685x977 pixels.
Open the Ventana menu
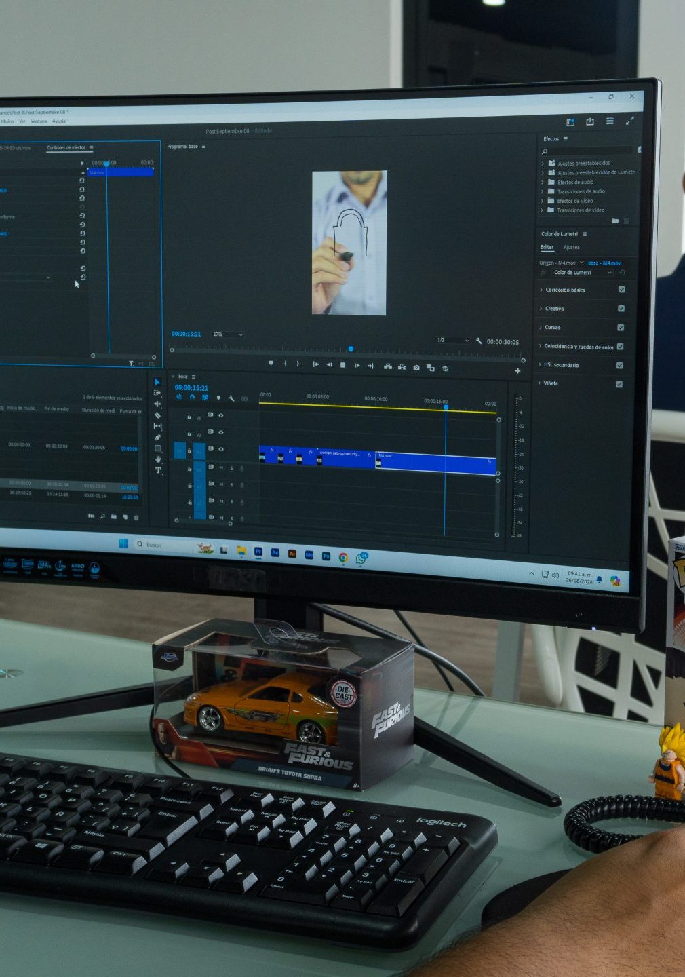coord(39,121)
